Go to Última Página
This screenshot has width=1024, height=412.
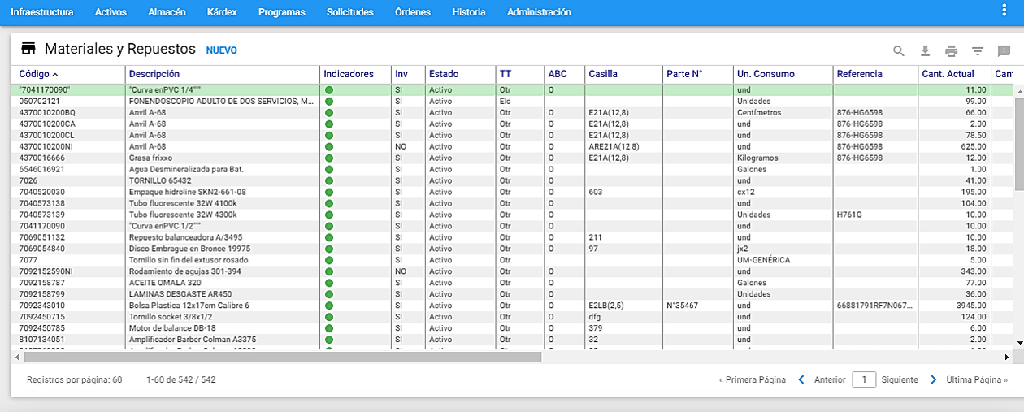point(977,379)
